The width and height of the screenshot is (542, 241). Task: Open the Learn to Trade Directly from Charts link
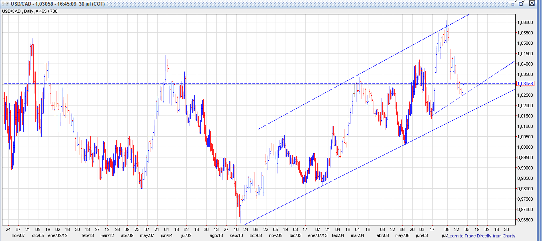tap(481, 236)
